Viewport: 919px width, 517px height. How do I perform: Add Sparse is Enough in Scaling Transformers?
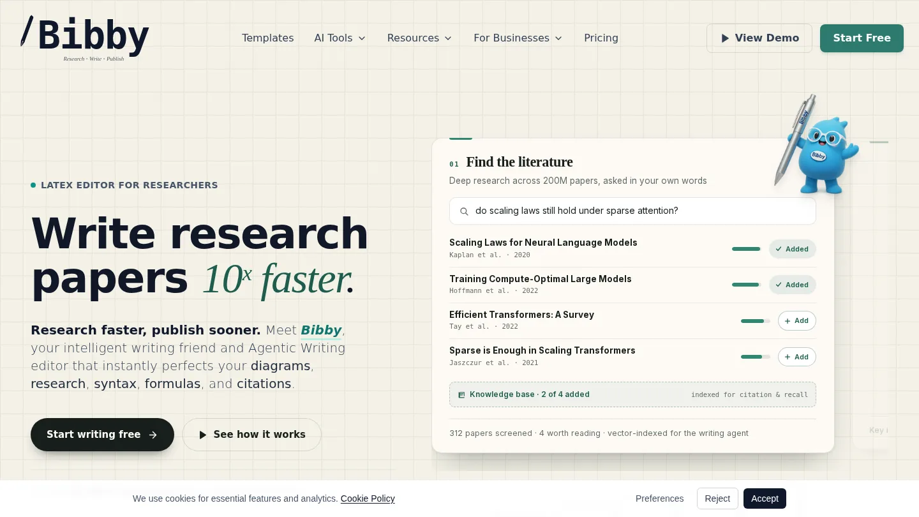[796, 357]
